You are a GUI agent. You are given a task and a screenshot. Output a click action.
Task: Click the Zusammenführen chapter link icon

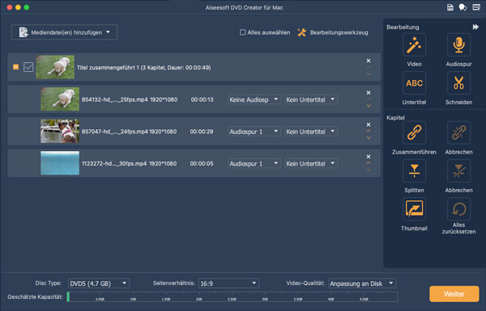click(x=414, y=132)
